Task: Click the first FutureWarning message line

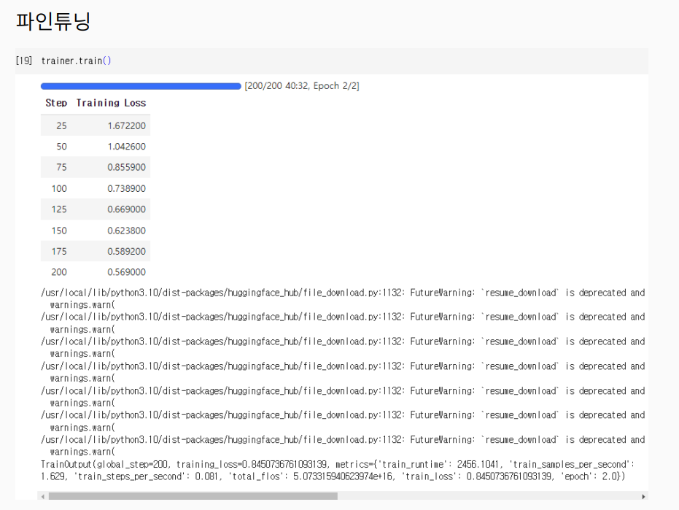Action: click(x=343, y=293)
